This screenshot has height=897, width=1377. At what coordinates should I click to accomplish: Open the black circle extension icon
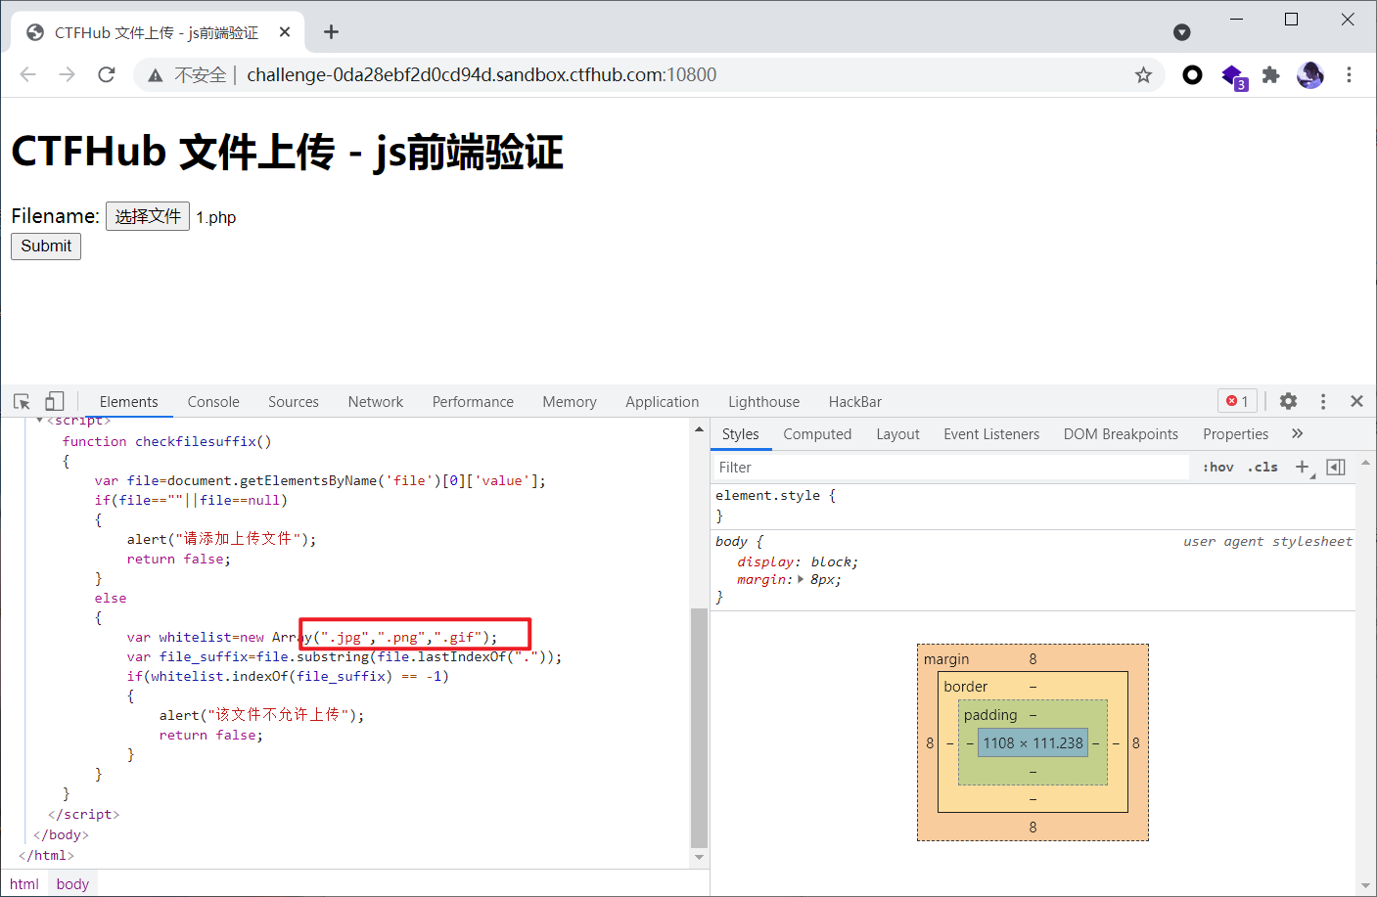(1192, 74)
